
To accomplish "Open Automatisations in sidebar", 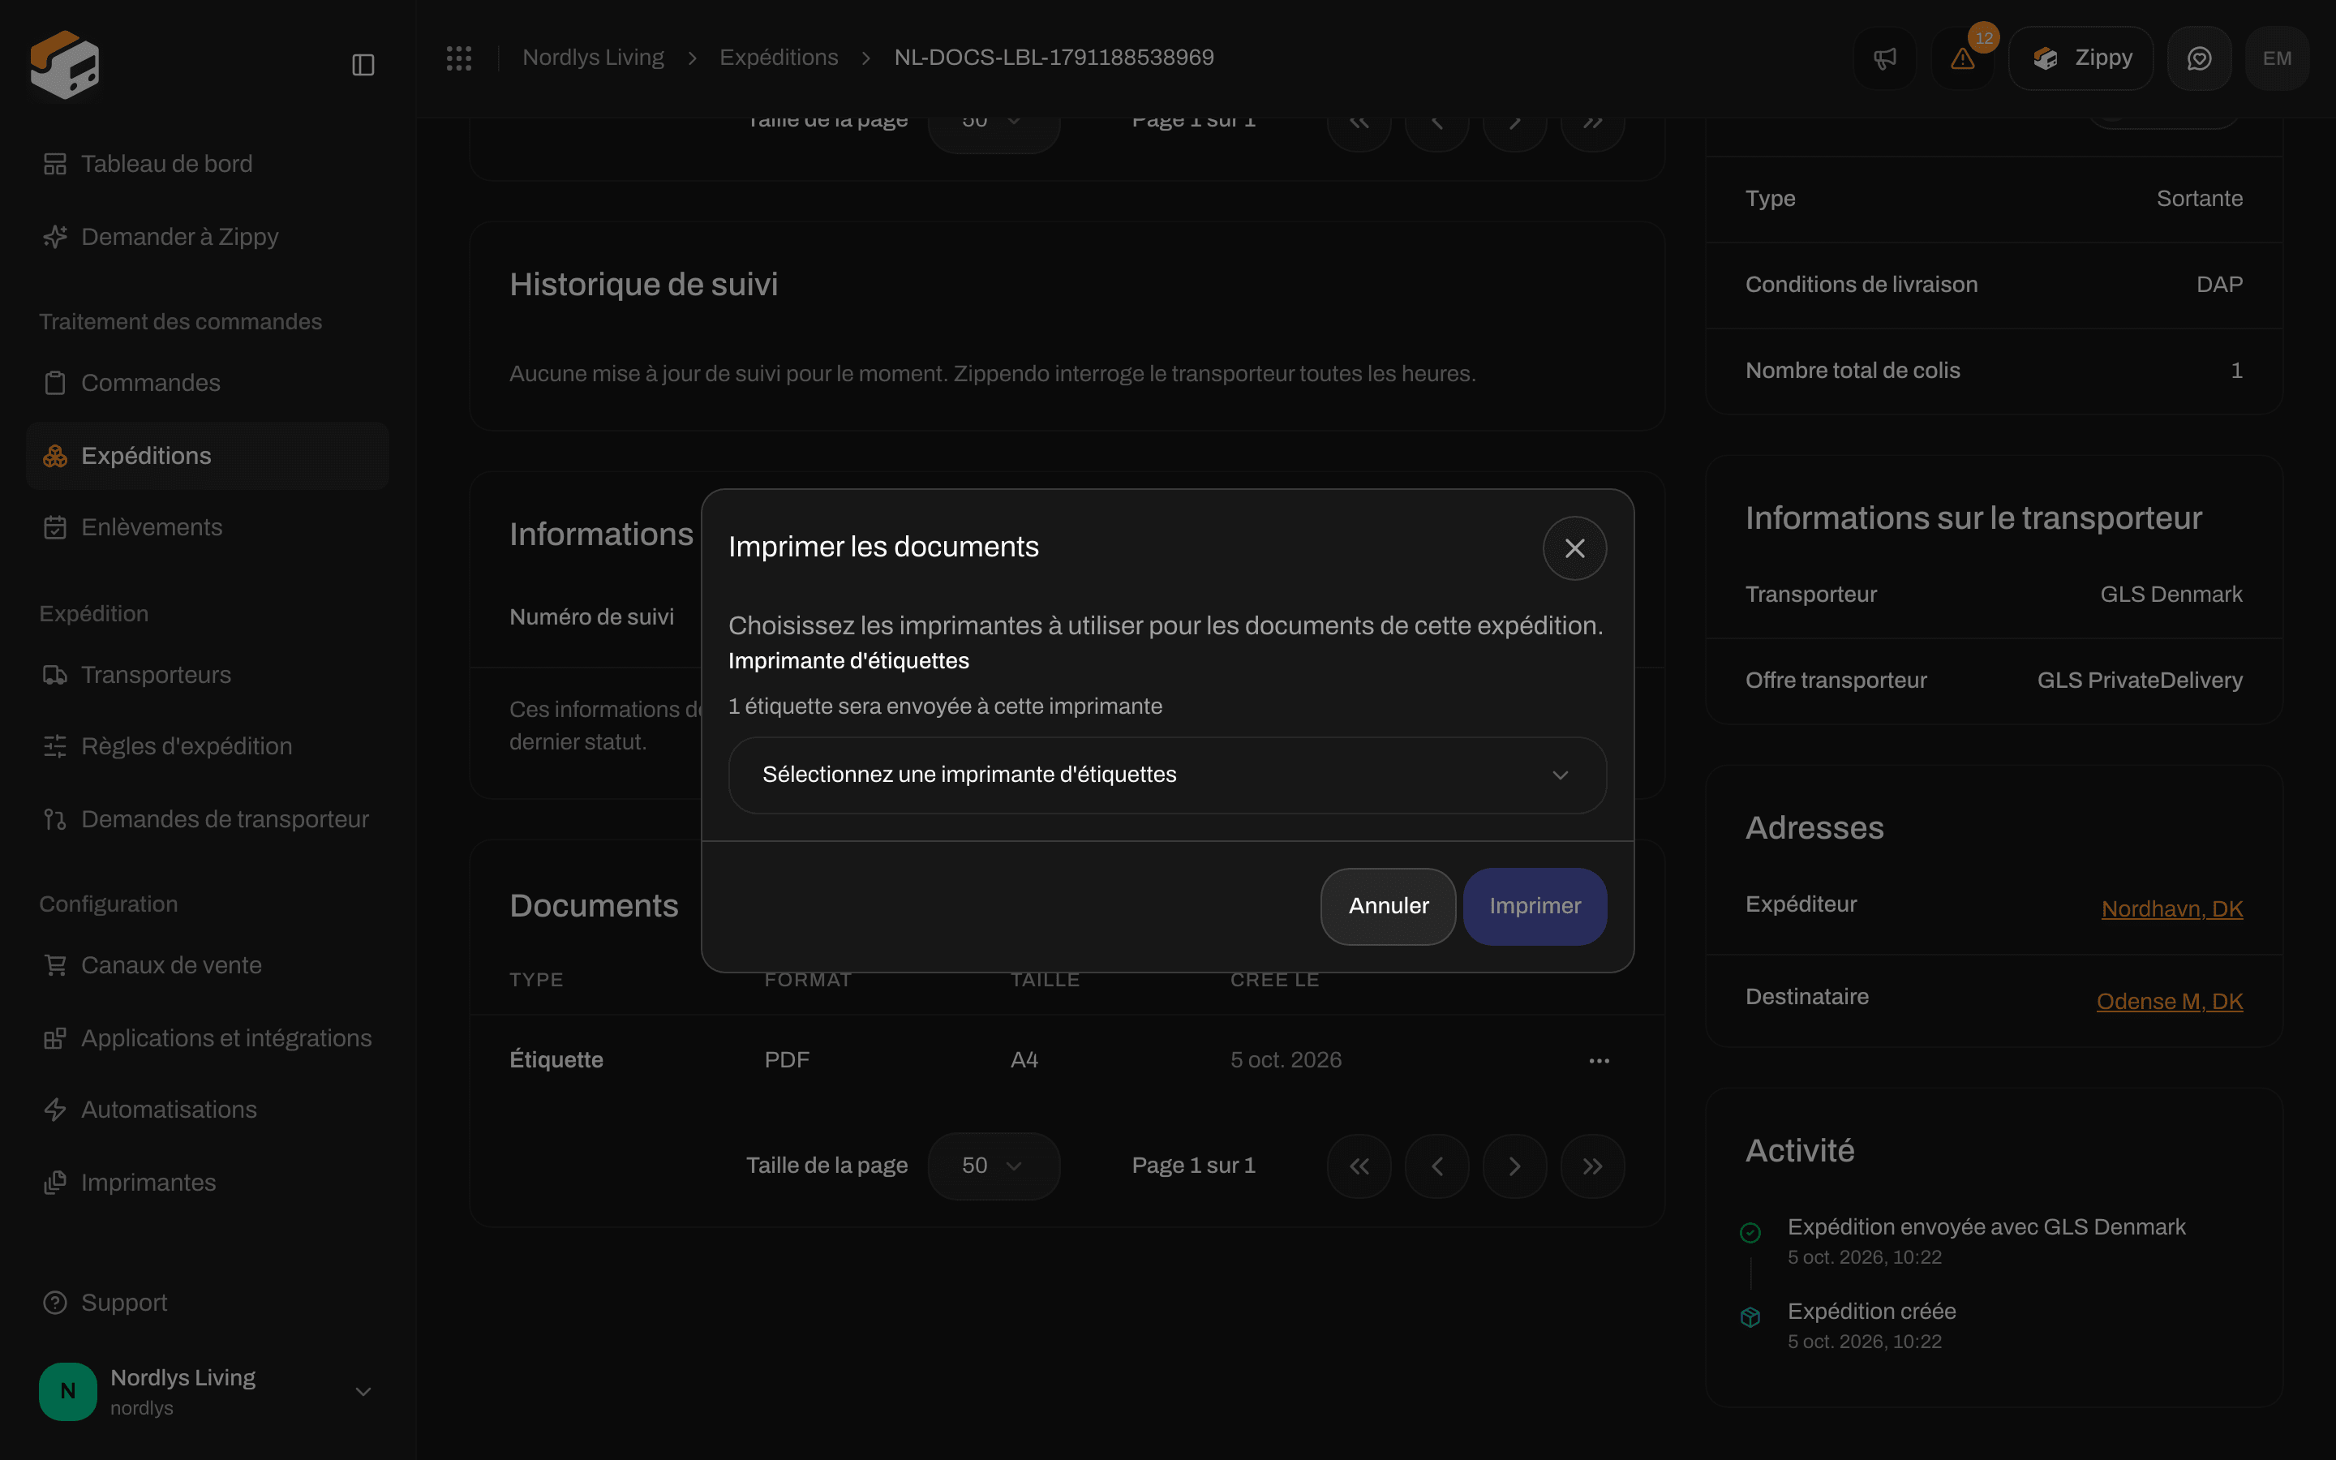I will [x=208, y=1110].
